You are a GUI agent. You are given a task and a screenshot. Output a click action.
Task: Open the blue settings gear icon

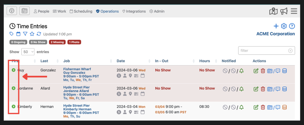[284, 26]
